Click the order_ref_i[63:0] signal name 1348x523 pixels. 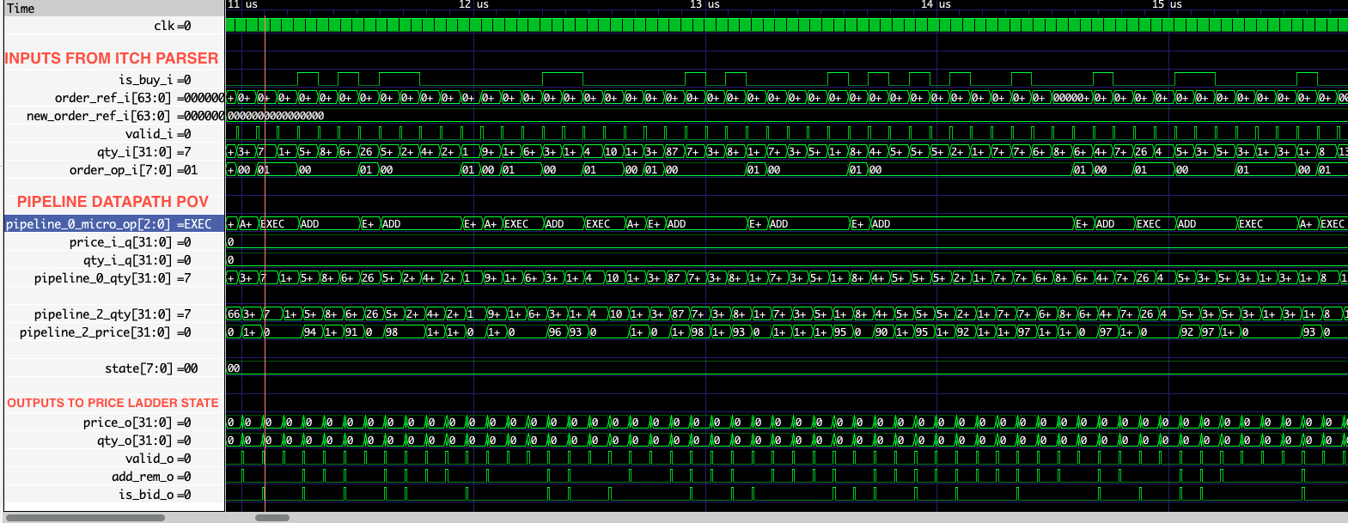pyautogui.click(x=113, y=98)
